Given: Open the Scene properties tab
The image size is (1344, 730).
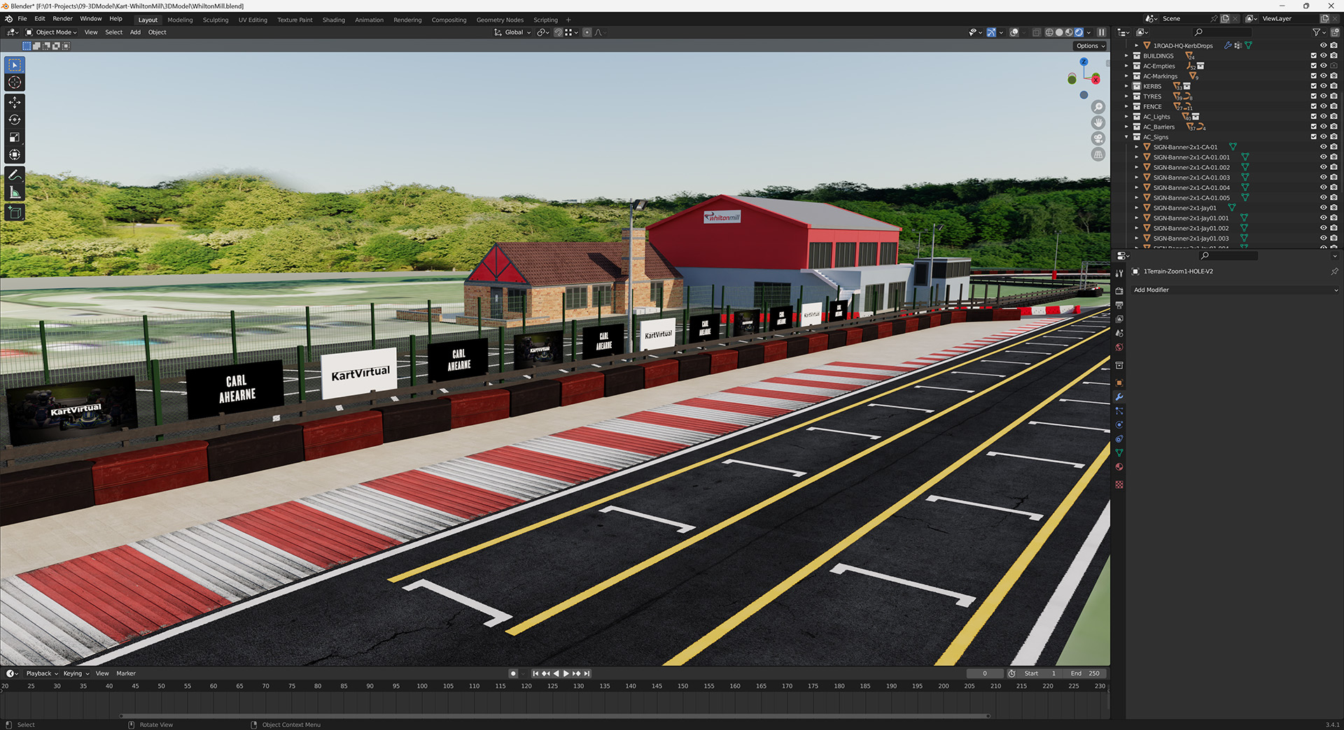Looking at the screenshot, I should 1119,333.
